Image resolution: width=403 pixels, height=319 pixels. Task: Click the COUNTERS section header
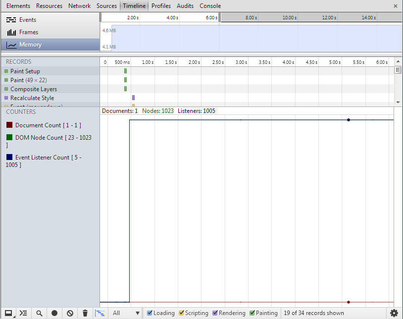coord(21,112)
